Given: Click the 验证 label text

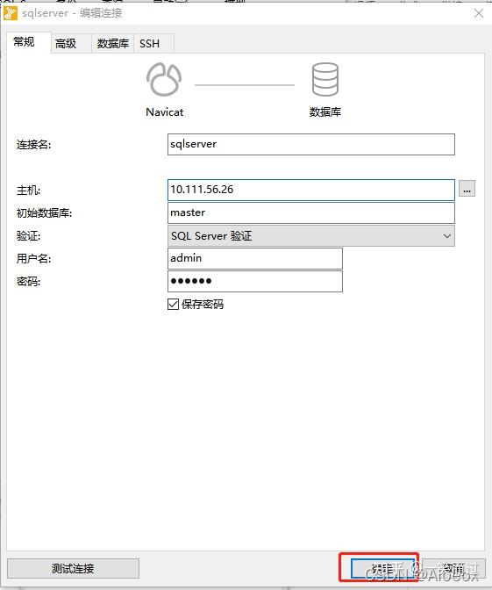Looking at the screenshot, I should coord(28,236).
